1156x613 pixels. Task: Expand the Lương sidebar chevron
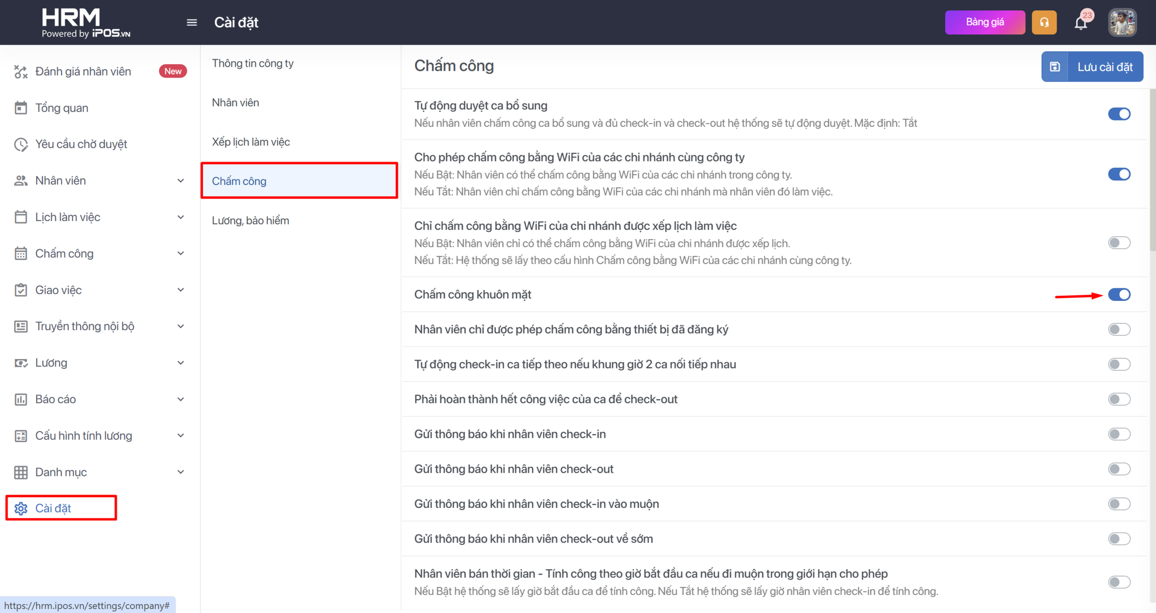[x=181, y=363]
